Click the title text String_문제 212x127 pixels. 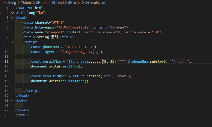tap(47, 37)
